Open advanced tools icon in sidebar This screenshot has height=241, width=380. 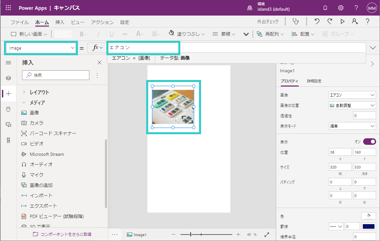click(8, 140)
